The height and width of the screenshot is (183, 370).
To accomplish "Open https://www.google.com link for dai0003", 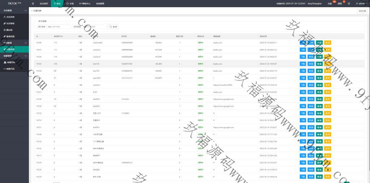I will coord(223,99).
